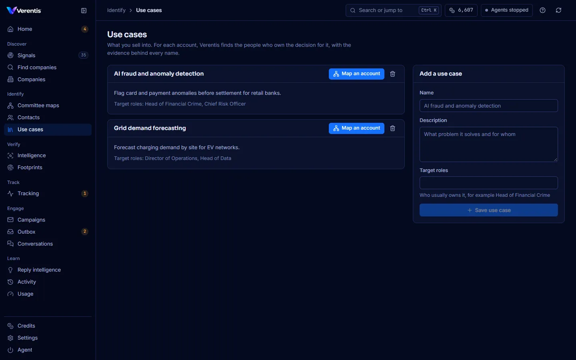Click 'Target roles: Head of Financial Crime, Chief Risk Officer'
Viewport: 576px width, 360px height.
pyautogui.click(x=180, y=104)
